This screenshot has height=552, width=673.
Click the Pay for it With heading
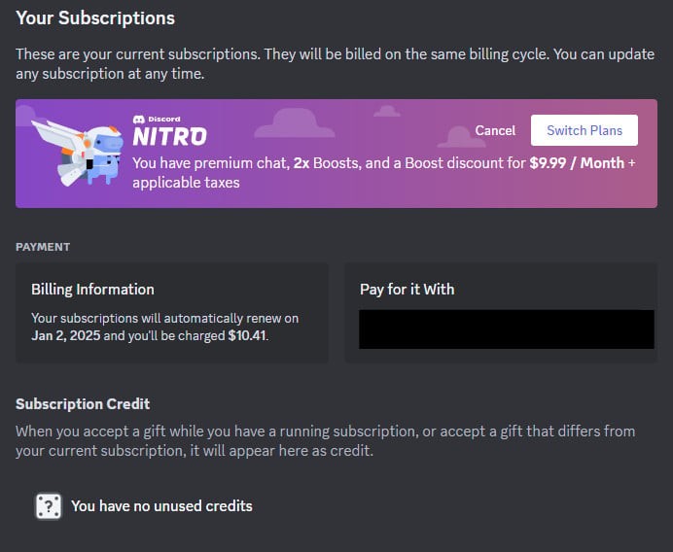(x=407, y=289)
